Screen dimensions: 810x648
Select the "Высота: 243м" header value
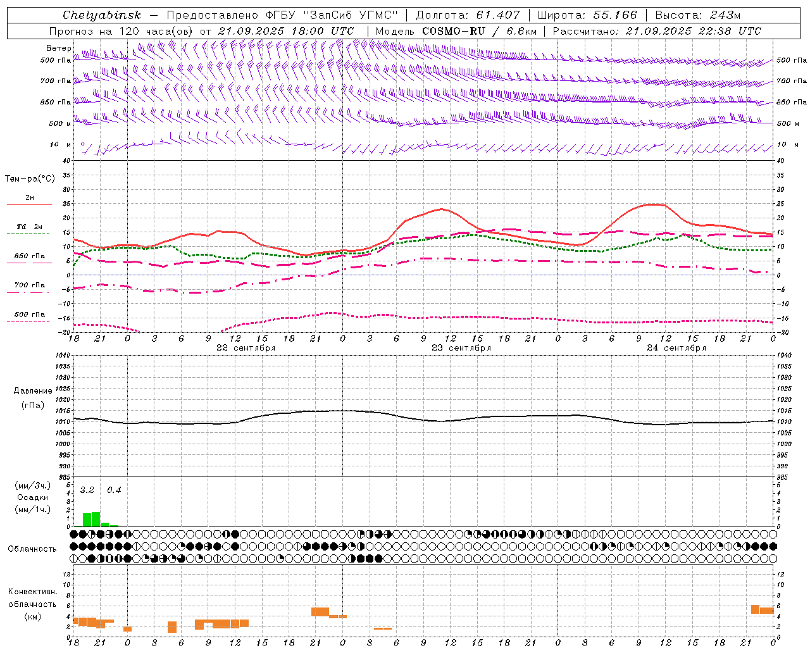click(697, 15)
